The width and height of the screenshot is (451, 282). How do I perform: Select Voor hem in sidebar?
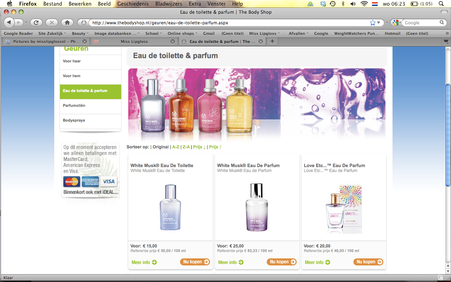(x=91, y=76)
